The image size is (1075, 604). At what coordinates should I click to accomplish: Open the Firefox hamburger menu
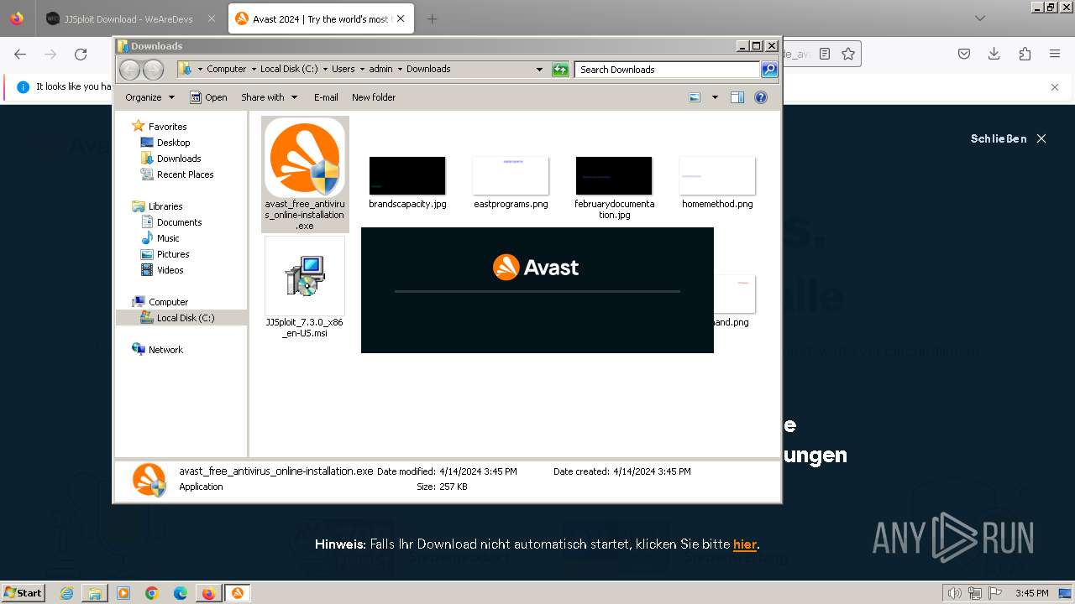tap(1055, 54)
